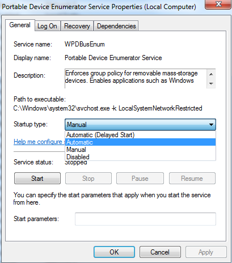Click inside the Description text box
Screen dimensions: 232x263
[136, 78]
